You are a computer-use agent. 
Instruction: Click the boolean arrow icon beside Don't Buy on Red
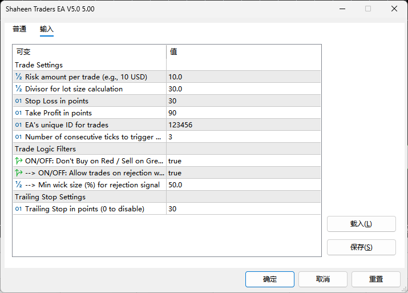click(x=18, y=161)
